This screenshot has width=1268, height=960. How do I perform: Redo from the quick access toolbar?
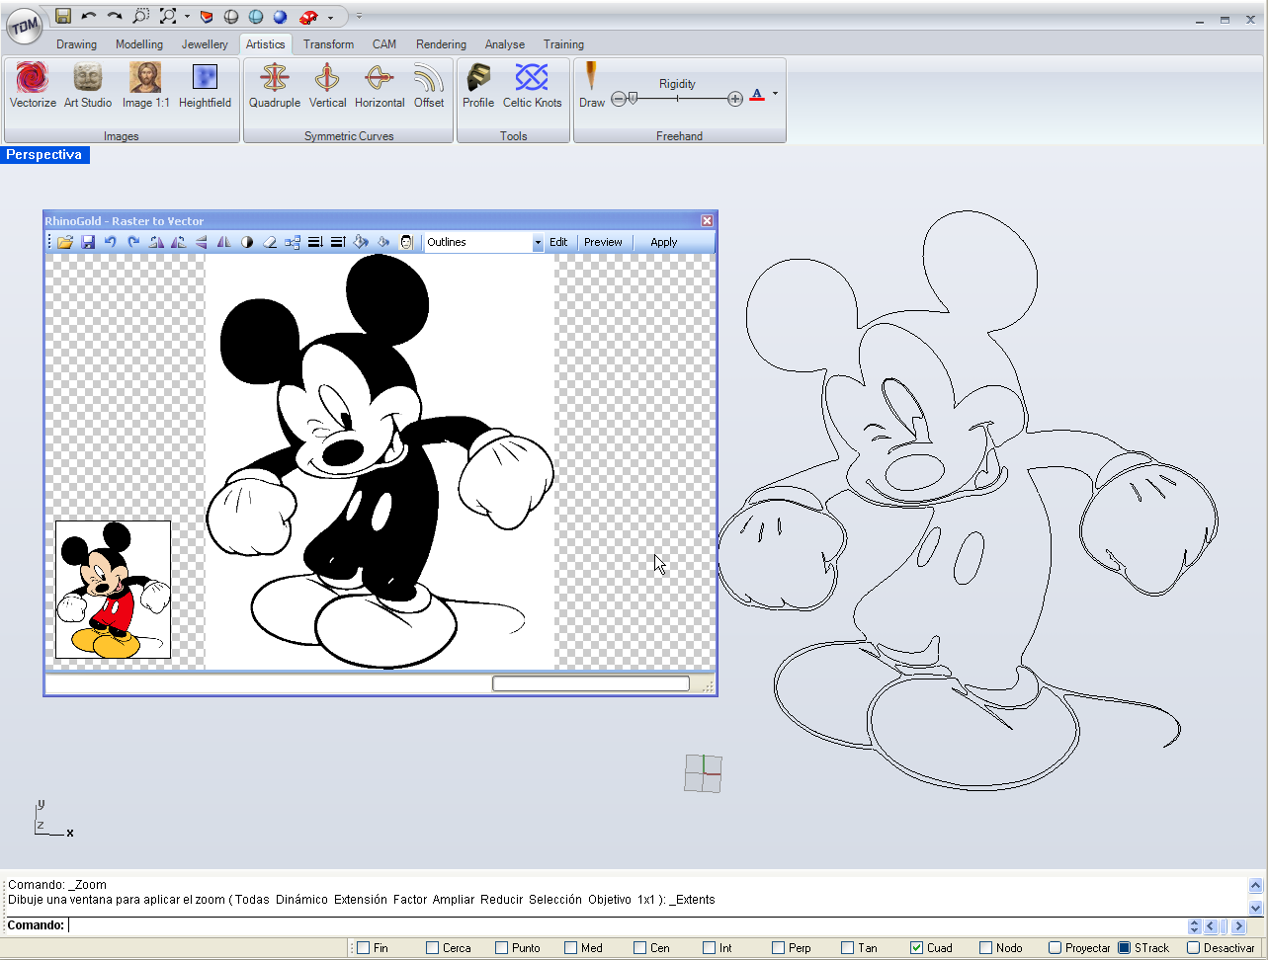pos(115,16)
